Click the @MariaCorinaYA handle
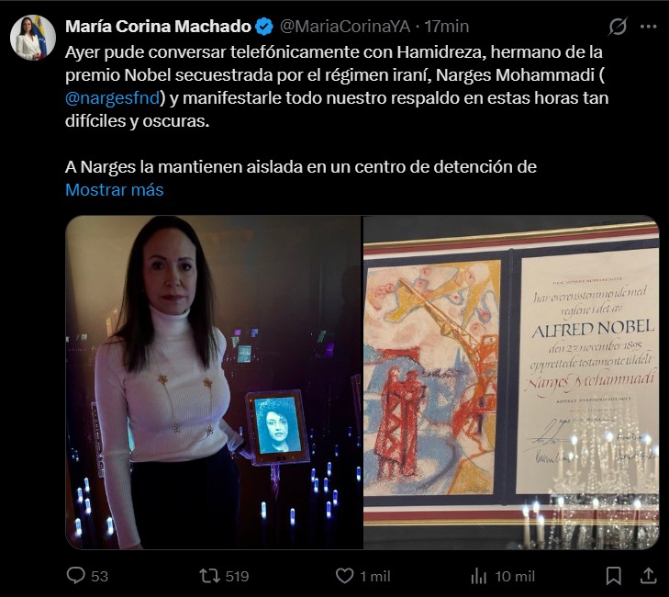This screenshot has height=597, width=669. pyautogui.click(x=345, y=27)
